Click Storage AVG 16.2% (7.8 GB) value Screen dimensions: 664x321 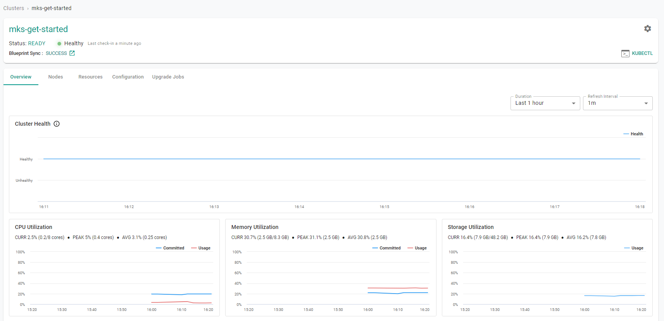[x=586, y=237]
